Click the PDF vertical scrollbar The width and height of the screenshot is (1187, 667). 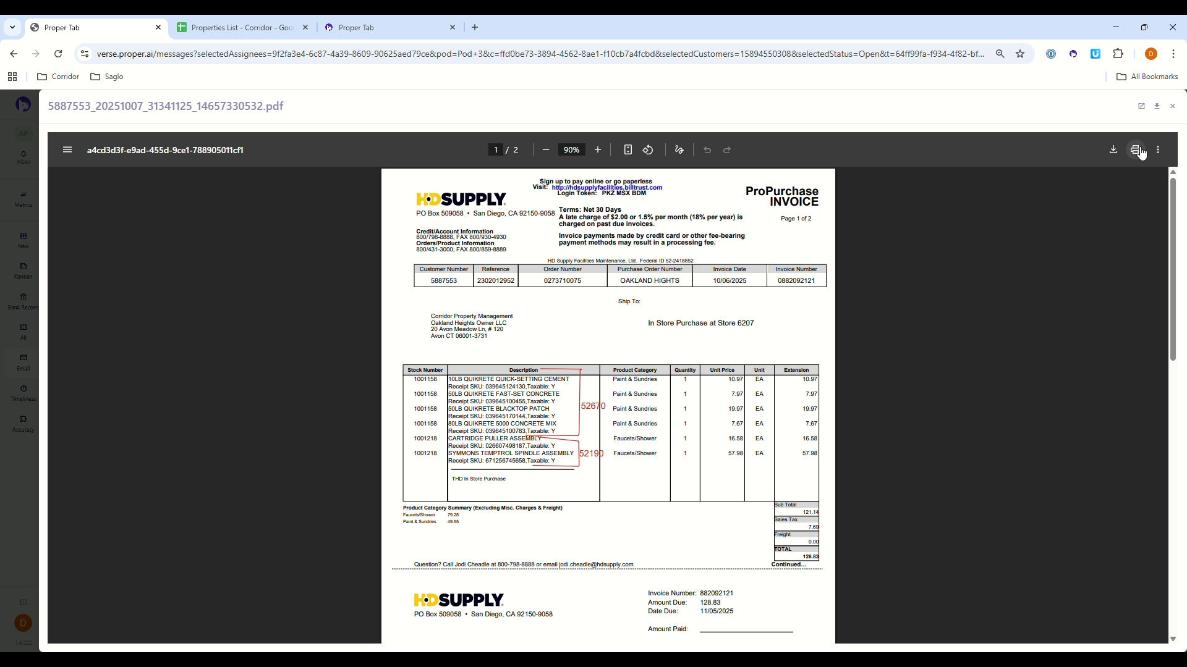pos(1172,269)
